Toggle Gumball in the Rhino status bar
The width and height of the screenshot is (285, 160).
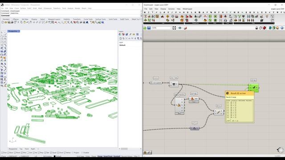click(117, 156)
